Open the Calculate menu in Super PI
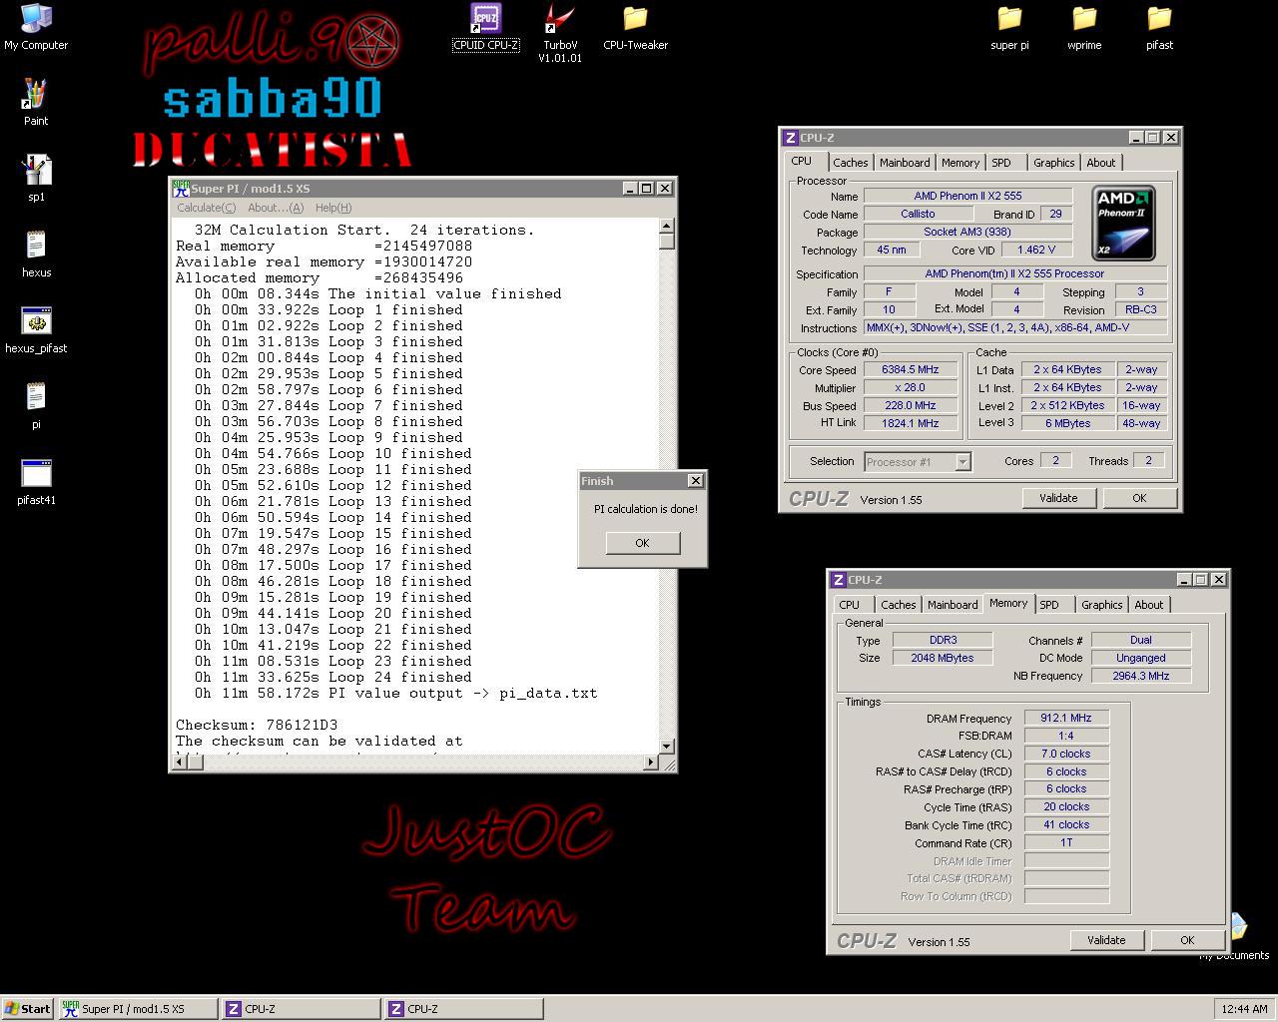The width and height of the screenshot is (1278, 1022). click(x=206, y=208)
